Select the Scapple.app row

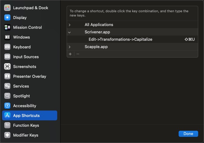coord(132,47)
